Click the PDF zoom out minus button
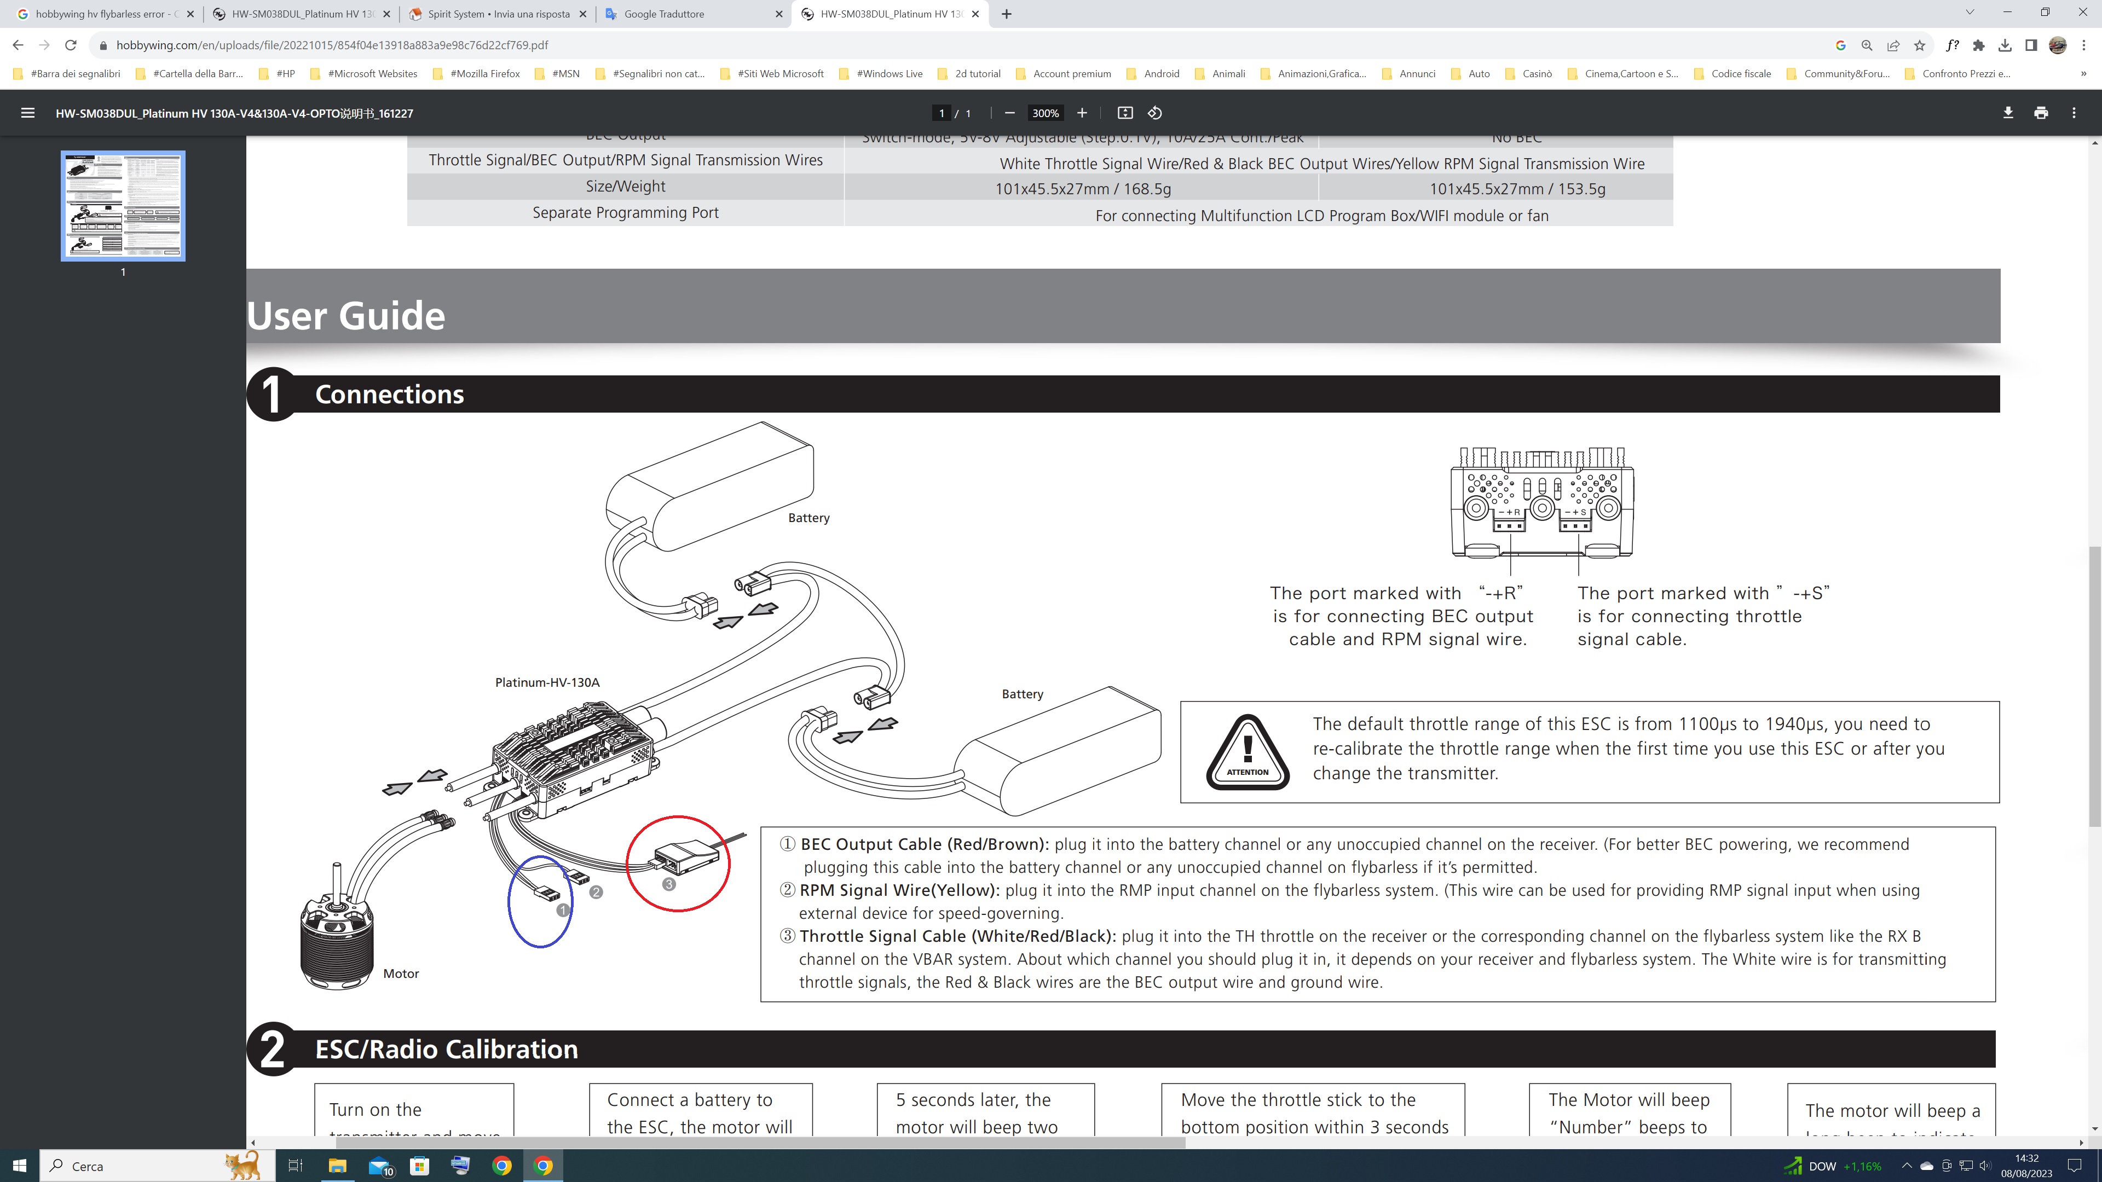 [x=1009, y=113]
